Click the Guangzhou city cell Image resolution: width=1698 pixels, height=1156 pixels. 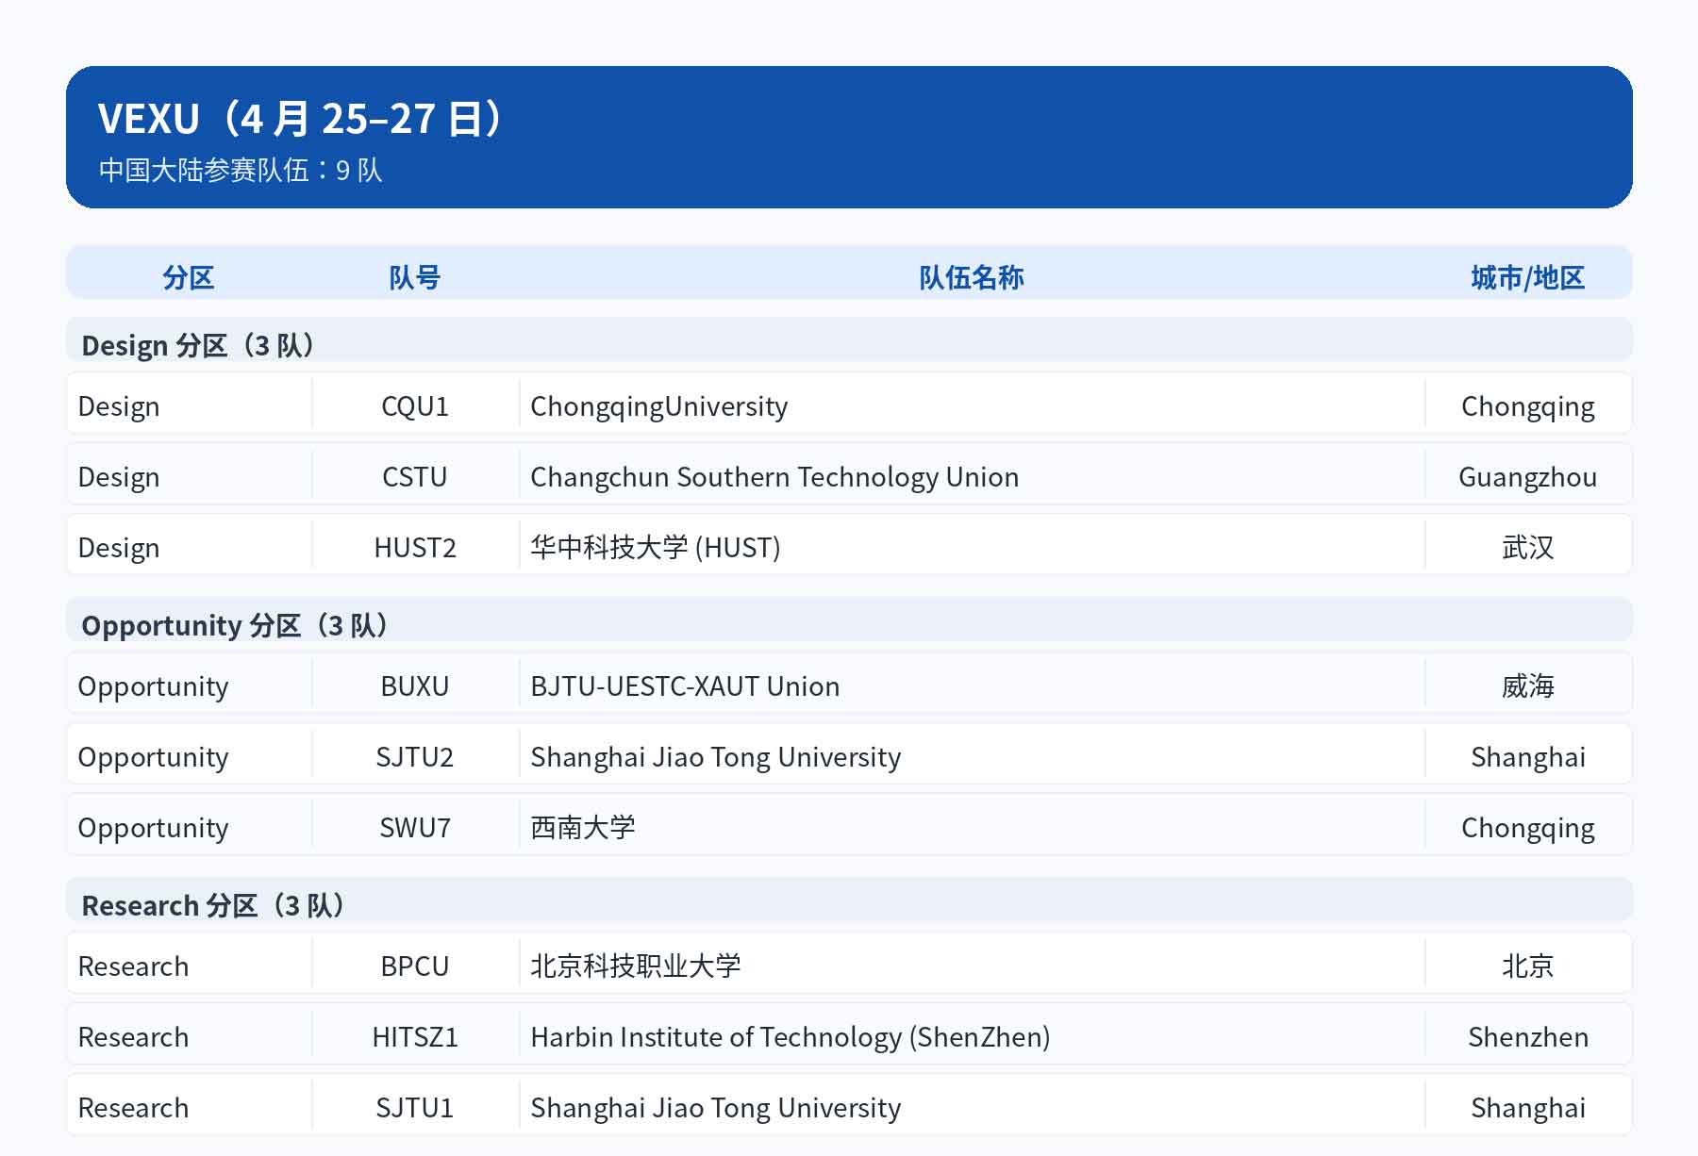[x=1527, y=477]
